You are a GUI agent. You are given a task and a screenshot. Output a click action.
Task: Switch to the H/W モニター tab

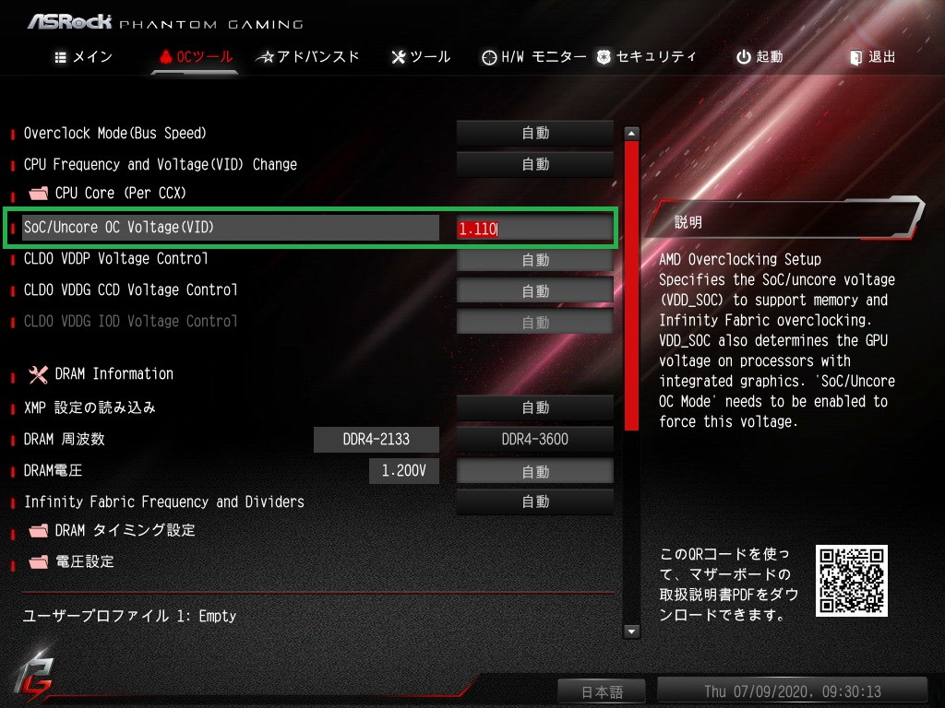click(x=534, y=57)
